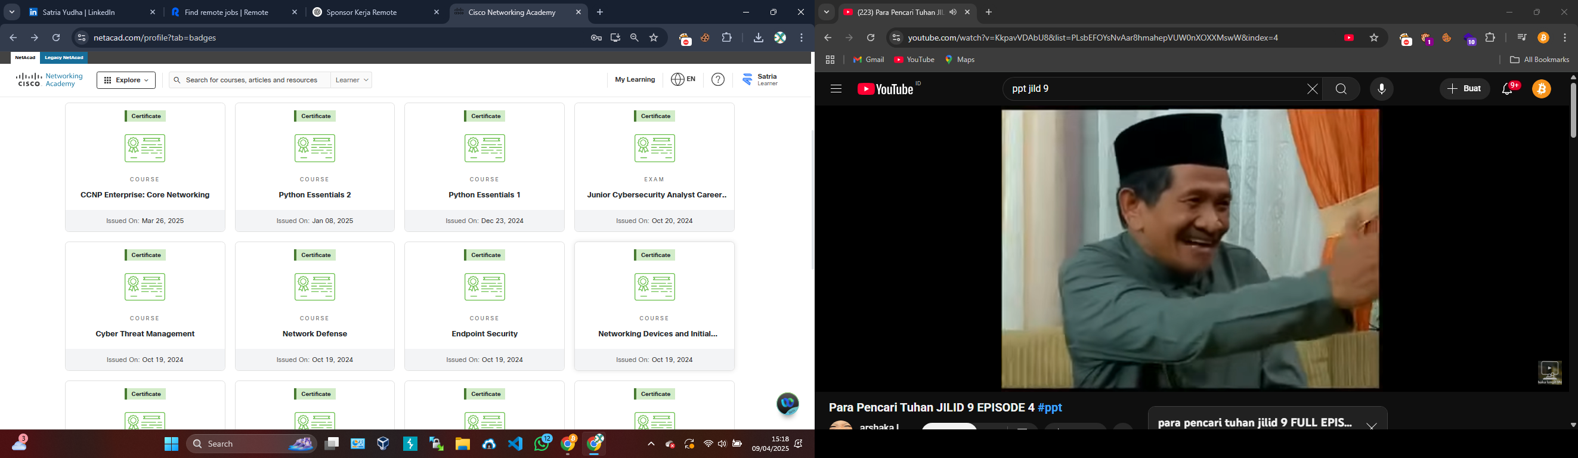The width and height of the screenshot is (1578, 458).
Task: Open File Explorer from the taskbar
Action: (463, 444)
